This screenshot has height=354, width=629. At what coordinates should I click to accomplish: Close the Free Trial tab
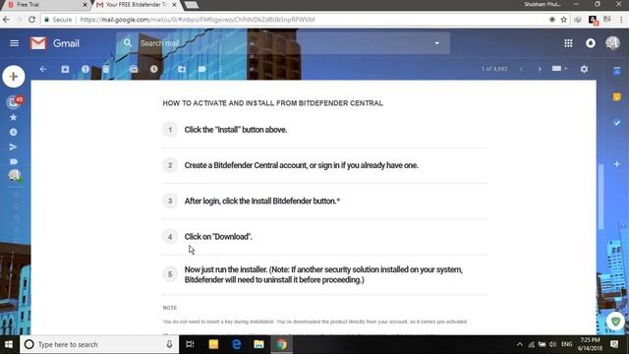pos(85,5)
